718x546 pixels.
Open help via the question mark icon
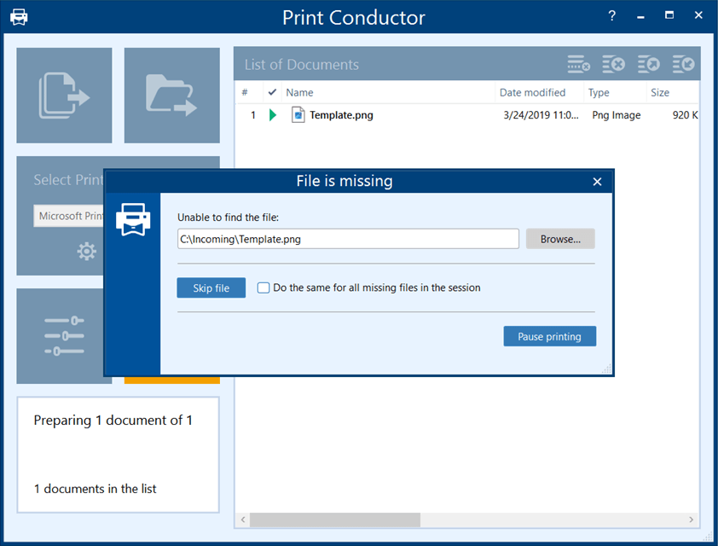611,15
